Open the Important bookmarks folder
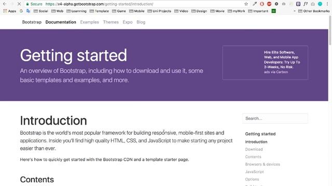This screenshot has height=186, width=332. (258, 11)
